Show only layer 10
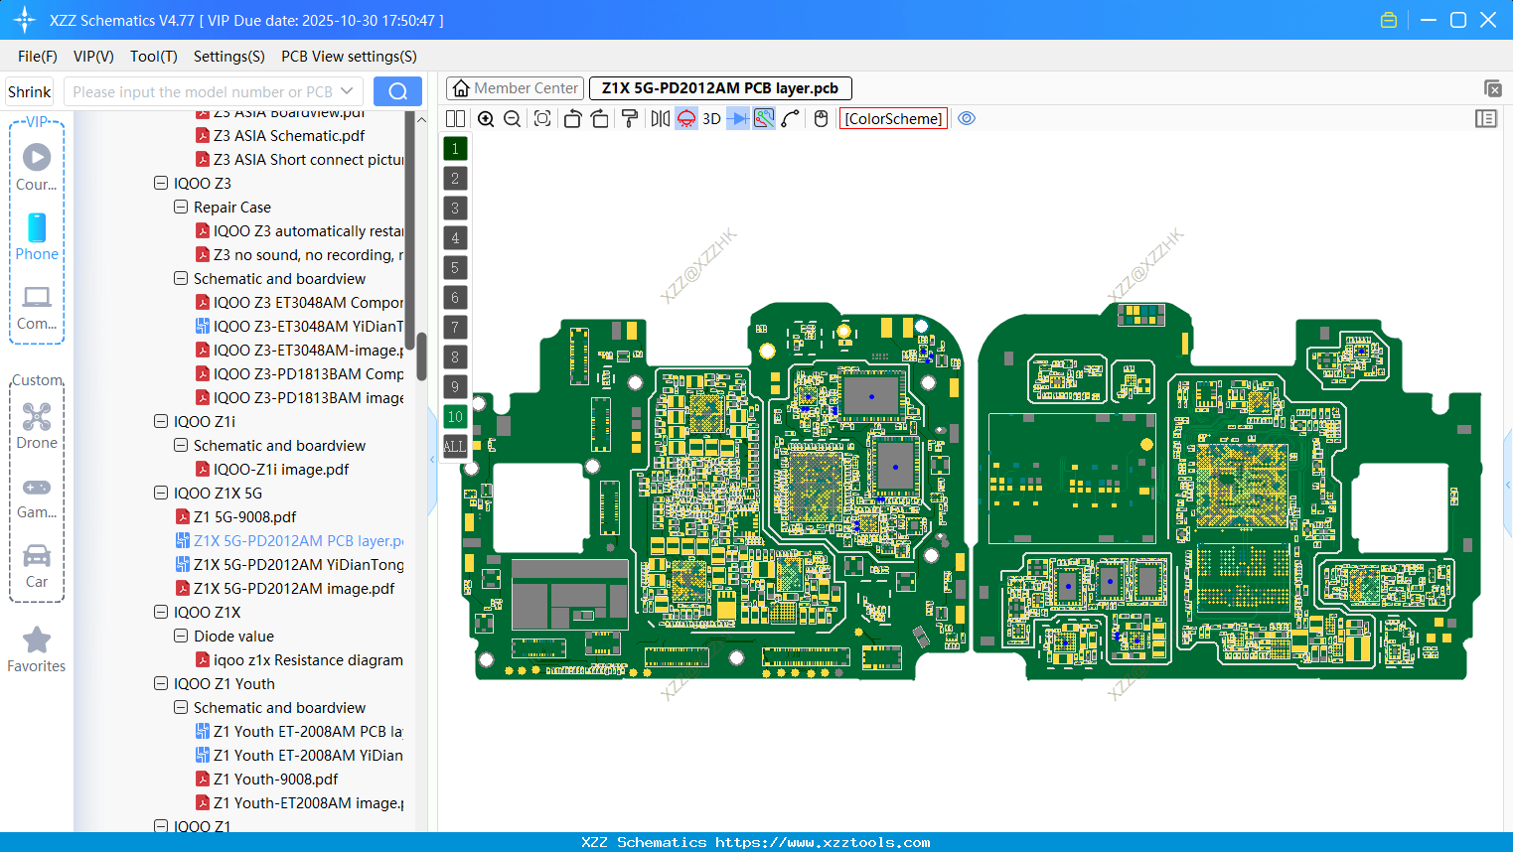Image resolution: width=1513 pixels, height=852 pixels. click(x=454, y=416)
